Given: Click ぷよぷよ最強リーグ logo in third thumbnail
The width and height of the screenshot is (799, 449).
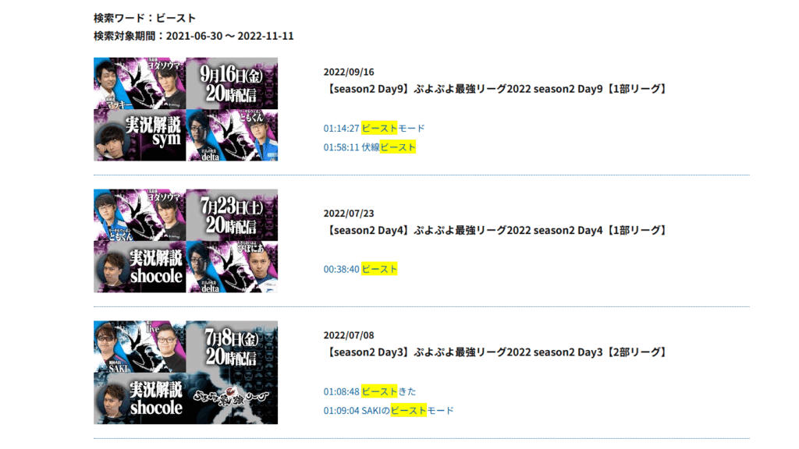Looking at the screenshot, I should click(231, 397).
